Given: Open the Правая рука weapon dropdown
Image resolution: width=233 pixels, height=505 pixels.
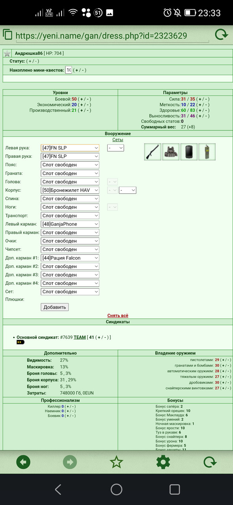Looking at the screenshot, I should (x=70, y=156).
